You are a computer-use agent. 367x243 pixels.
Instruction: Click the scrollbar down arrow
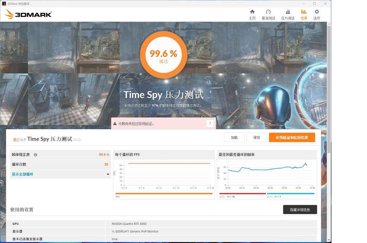click(329, 240)
